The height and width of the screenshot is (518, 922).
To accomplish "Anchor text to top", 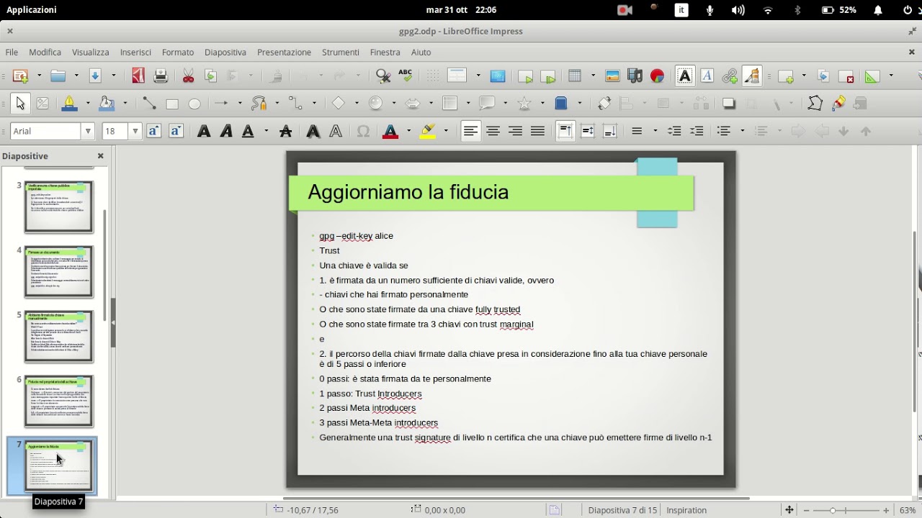I will (x=565, y=131).
